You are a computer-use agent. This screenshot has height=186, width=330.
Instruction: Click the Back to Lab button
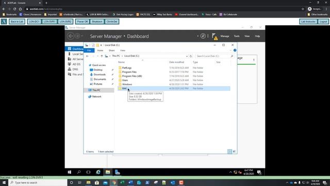17,22
